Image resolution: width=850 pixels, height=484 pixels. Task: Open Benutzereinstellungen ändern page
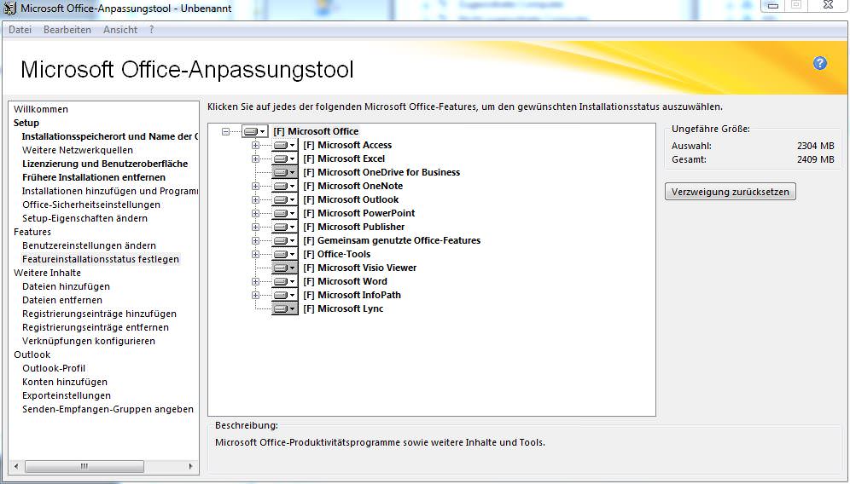[x=89, y=245]
